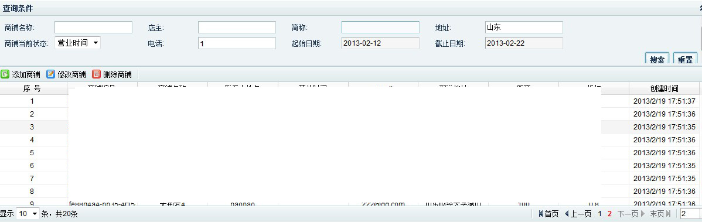This screenshot has width=702, height=222.
Task: Select row number 2
Action: pyautogui.click(x=32, y=114)
